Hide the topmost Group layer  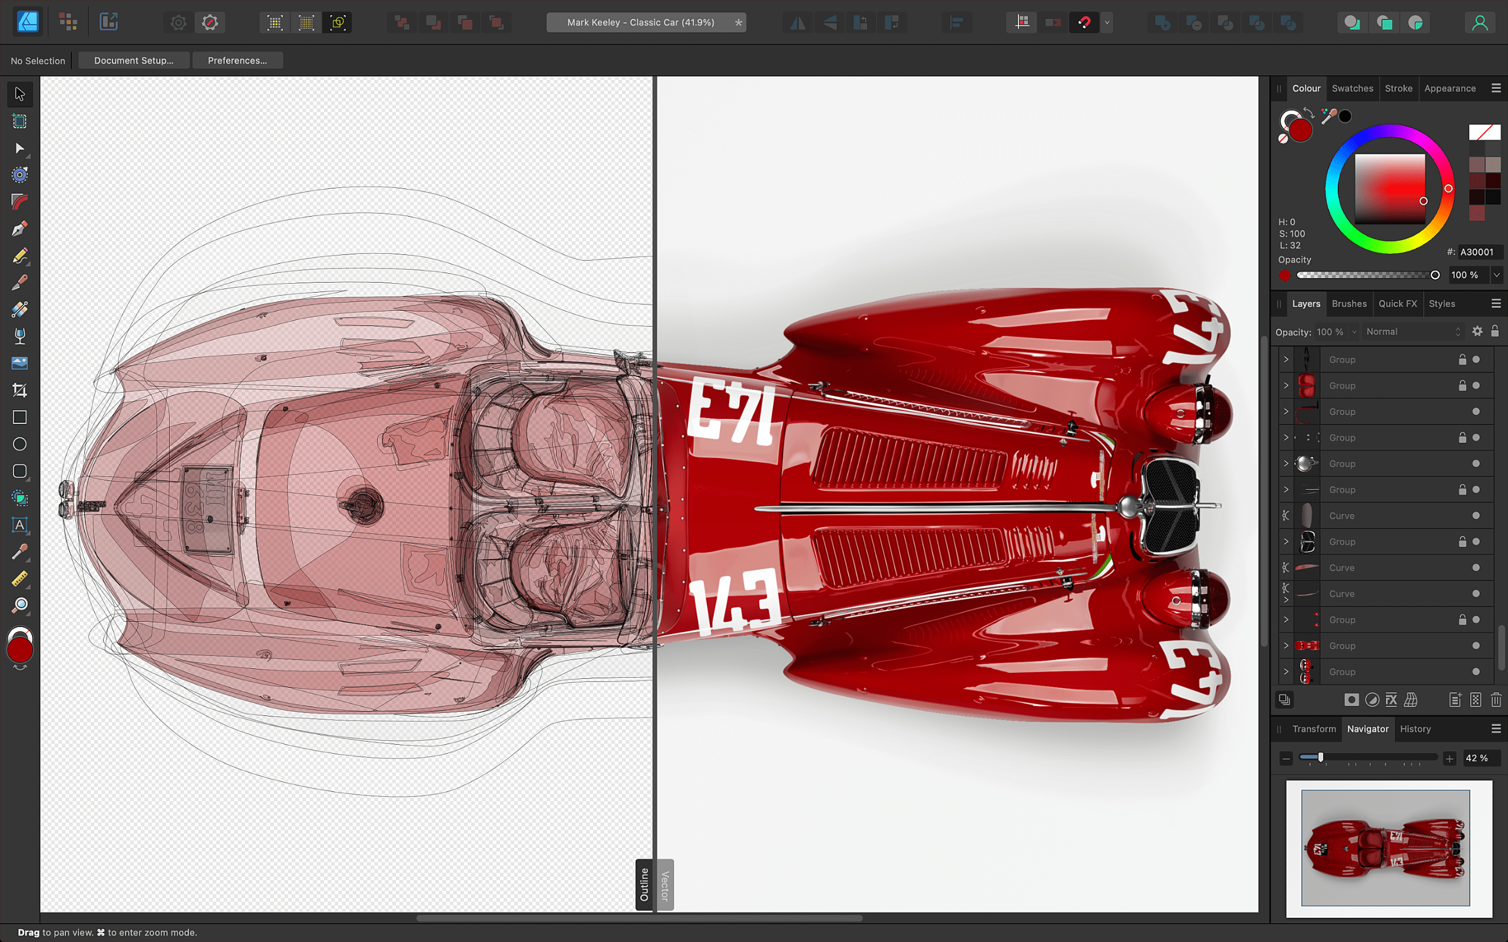tap(1474, 359)
